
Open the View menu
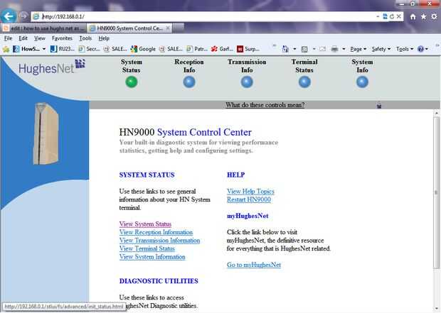coord(40,38)
